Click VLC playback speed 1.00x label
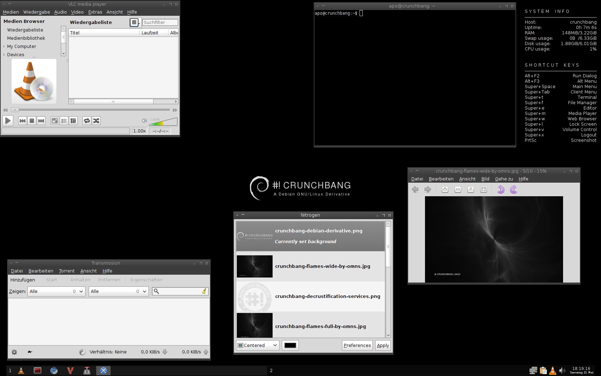Viewport: 601px width, 376px height. 140,131
